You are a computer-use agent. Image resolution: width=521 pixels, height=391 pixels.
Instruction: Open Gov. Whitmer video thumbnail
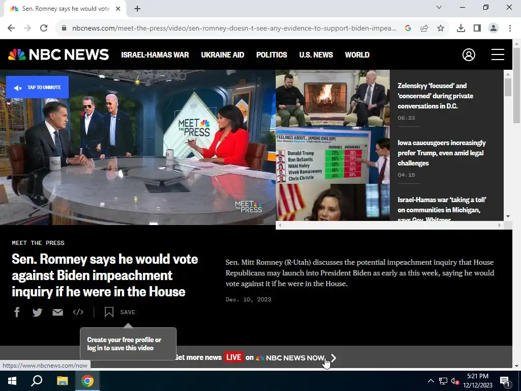[x=333, y=203]
